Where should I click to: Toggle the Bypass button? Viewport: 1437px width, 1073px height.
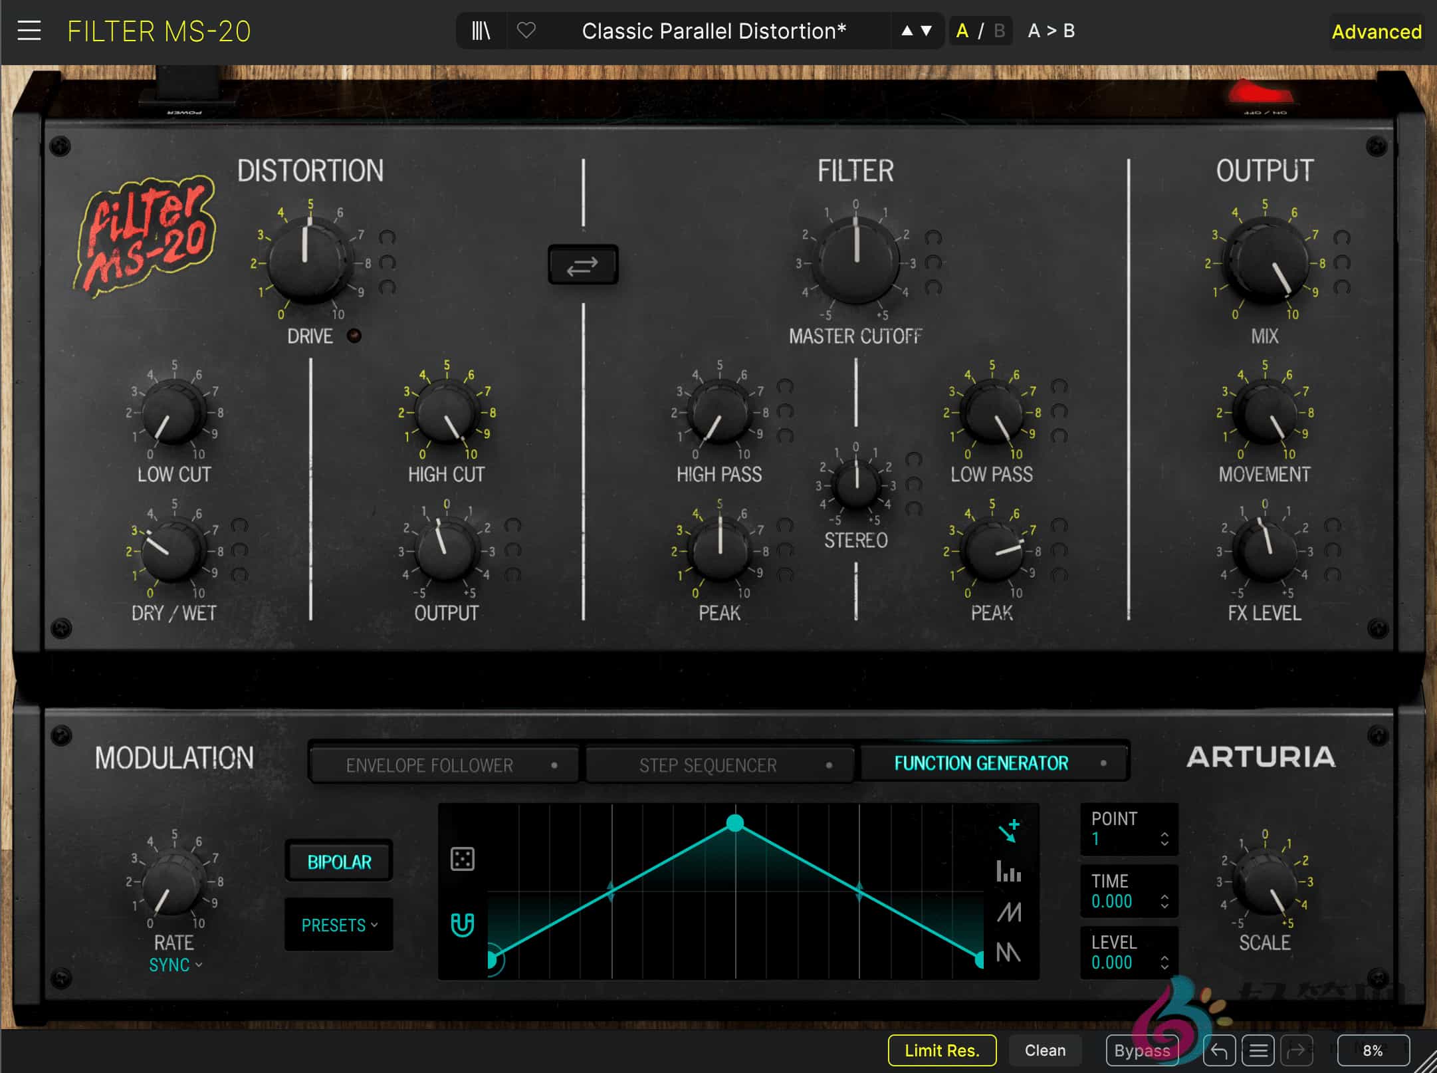click(1141, 1050)
